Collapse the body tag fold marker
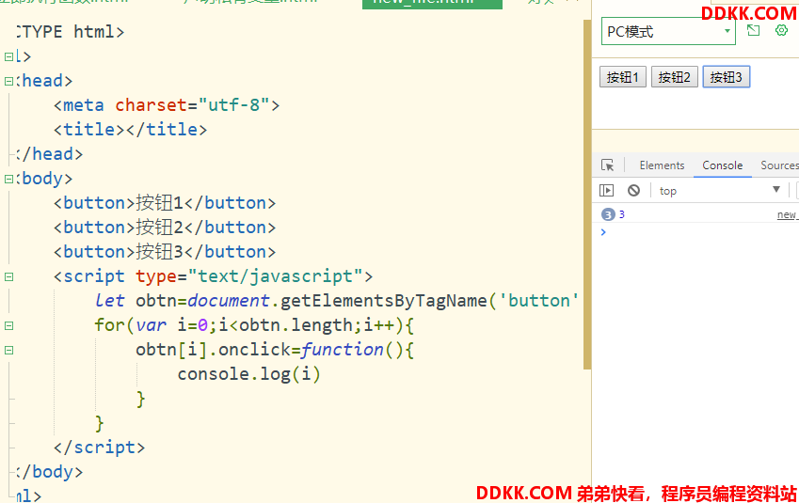The image size is (799, 503). [x=8, y=179]
